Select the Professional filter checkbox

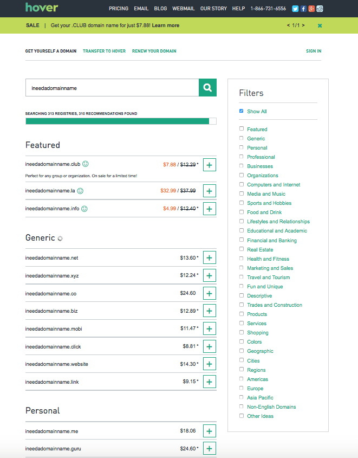(242, 156)
